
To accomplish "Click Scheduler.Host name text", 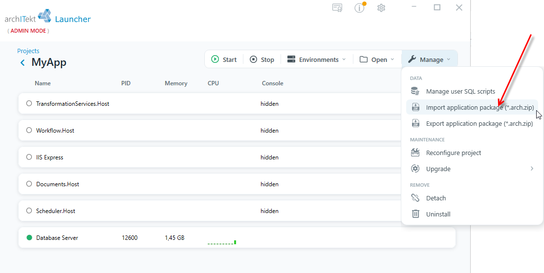I will [x=56, y=211].
